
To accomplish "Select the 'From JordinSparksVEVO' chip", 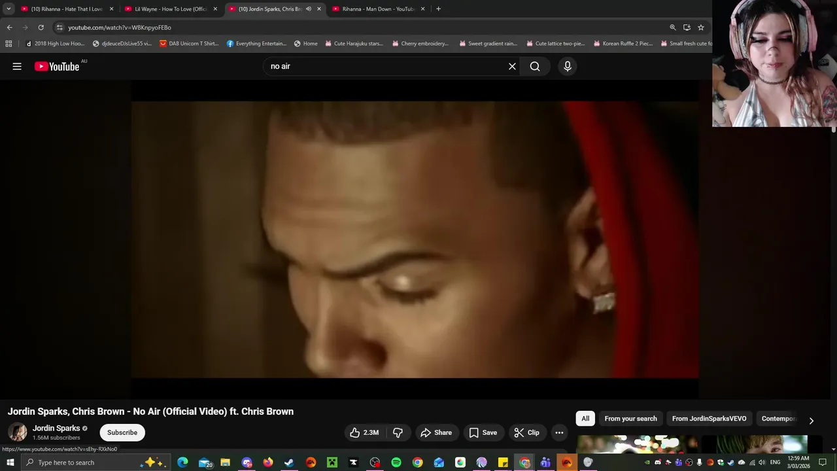I will (x=709, y=419).
